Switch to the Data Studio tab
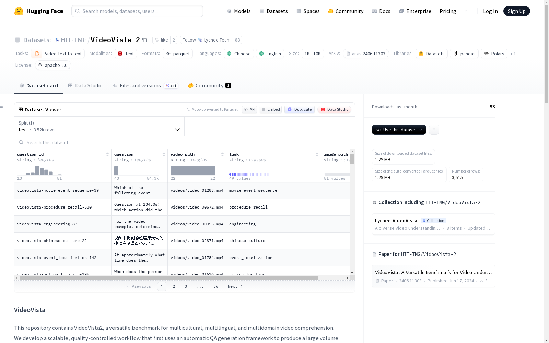Screen dimensions: 549x343 85,86
